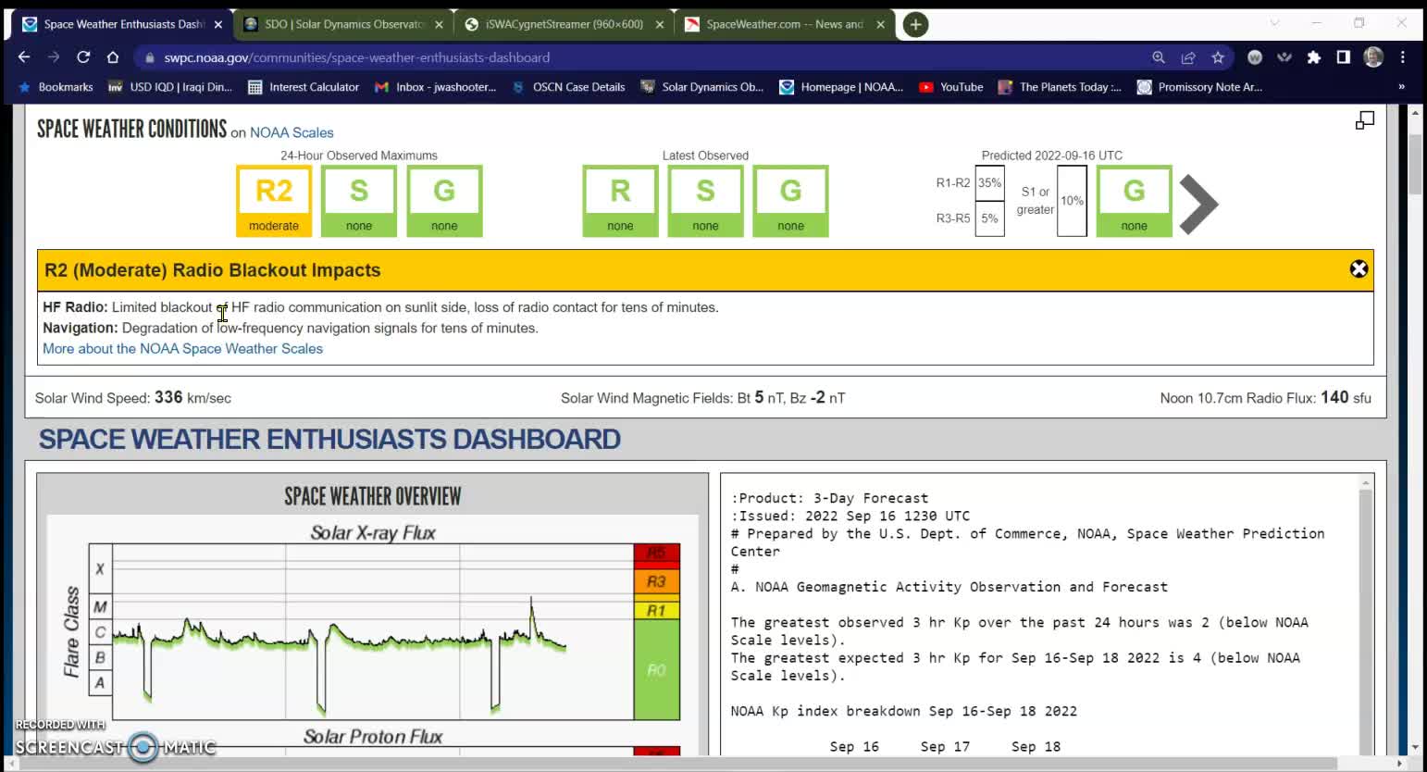Click the Solar Wind Magnetic Fields reading
The image size is (1427, 772).
(x=703, y=398)
